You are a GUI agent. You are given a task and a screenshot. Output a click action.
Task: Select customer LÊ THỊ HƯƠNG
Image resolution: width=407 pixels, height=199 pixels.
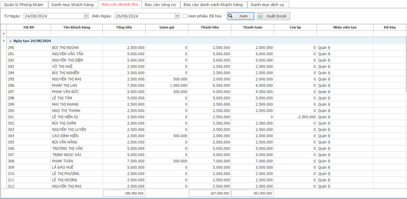point(65,180)
